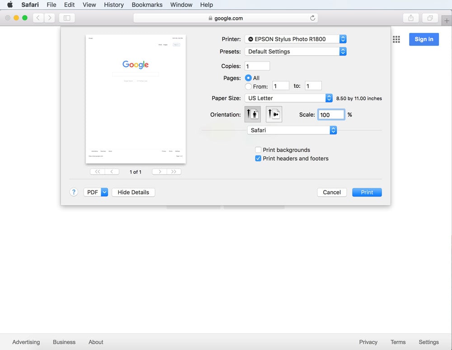The height and width of the screenshot is (350, 452).
Task: Select landscape orientation icon
Action: pyautogui.click(x=274, y=114)
